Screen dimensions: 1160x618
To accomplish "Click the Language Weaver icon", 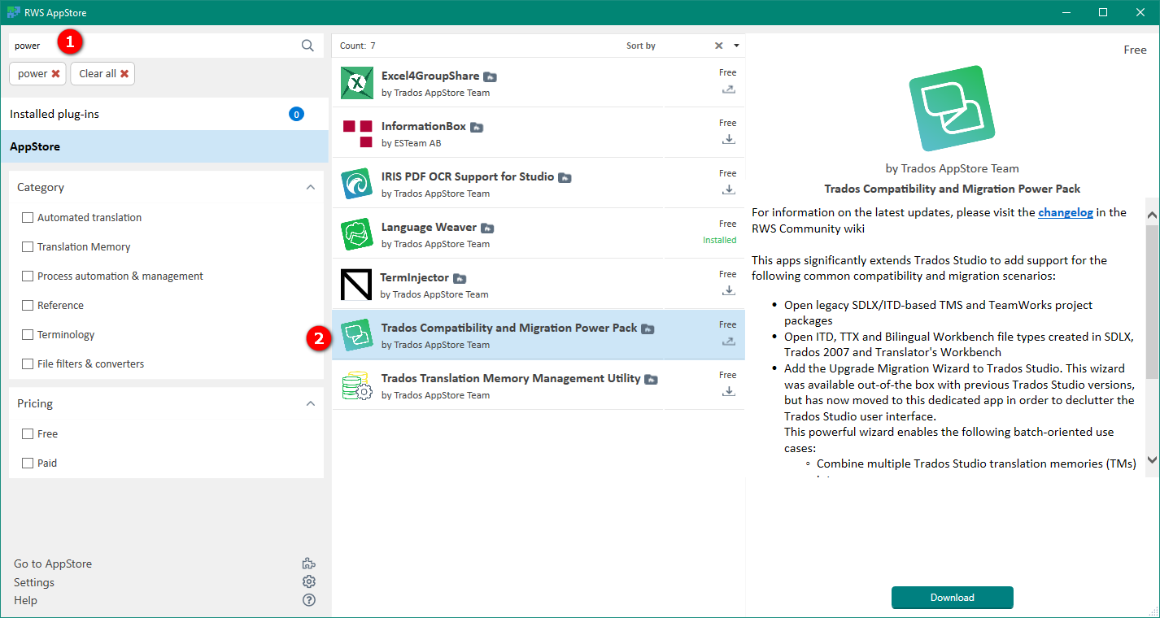I will point(357,234).
